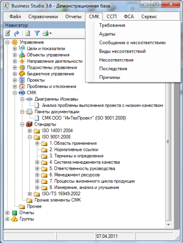Click the document icon of СМК ООО ИнТехПроект

tap(37, 118)
